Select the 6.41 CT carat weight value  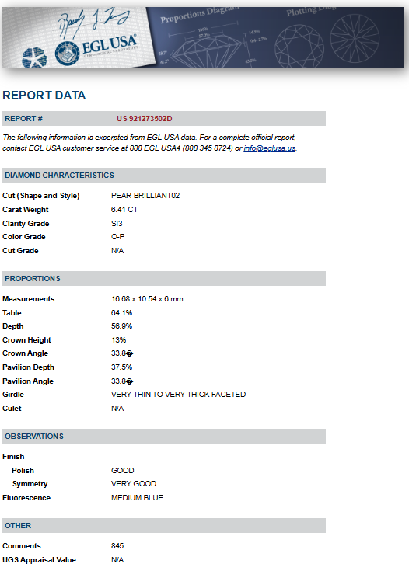pyautogui.click(x=124, y=210)
